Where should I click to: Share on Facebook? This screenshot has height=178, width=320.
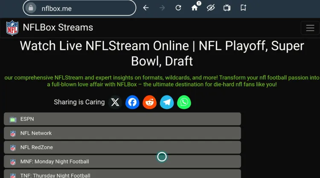[x=132, y=102]
